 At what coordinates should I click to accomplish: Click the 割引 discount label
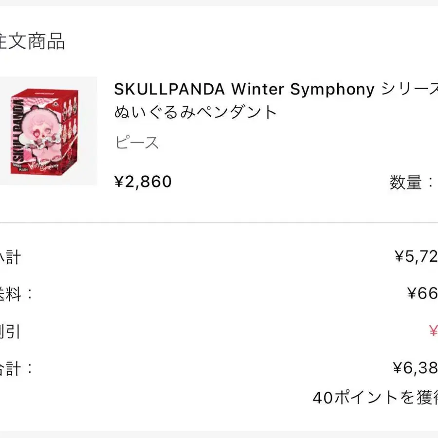10,331
